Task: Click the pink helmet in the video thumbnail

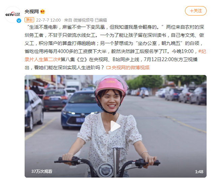Action: point(112,85)
